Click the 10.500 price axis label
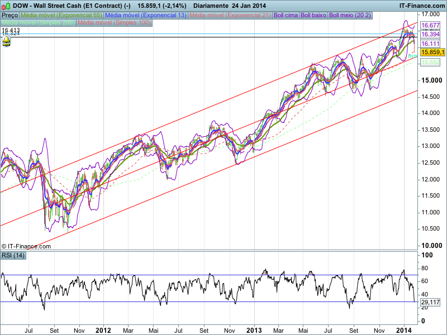 [430, 229]
